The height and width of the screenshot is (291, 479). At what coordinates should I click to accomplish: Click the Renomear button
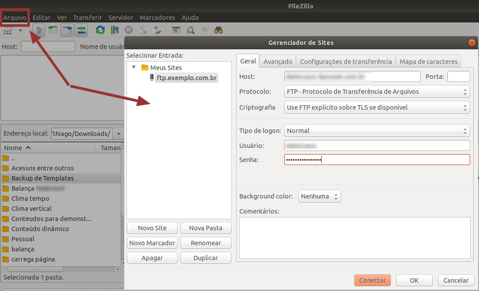tap(206, 243)
